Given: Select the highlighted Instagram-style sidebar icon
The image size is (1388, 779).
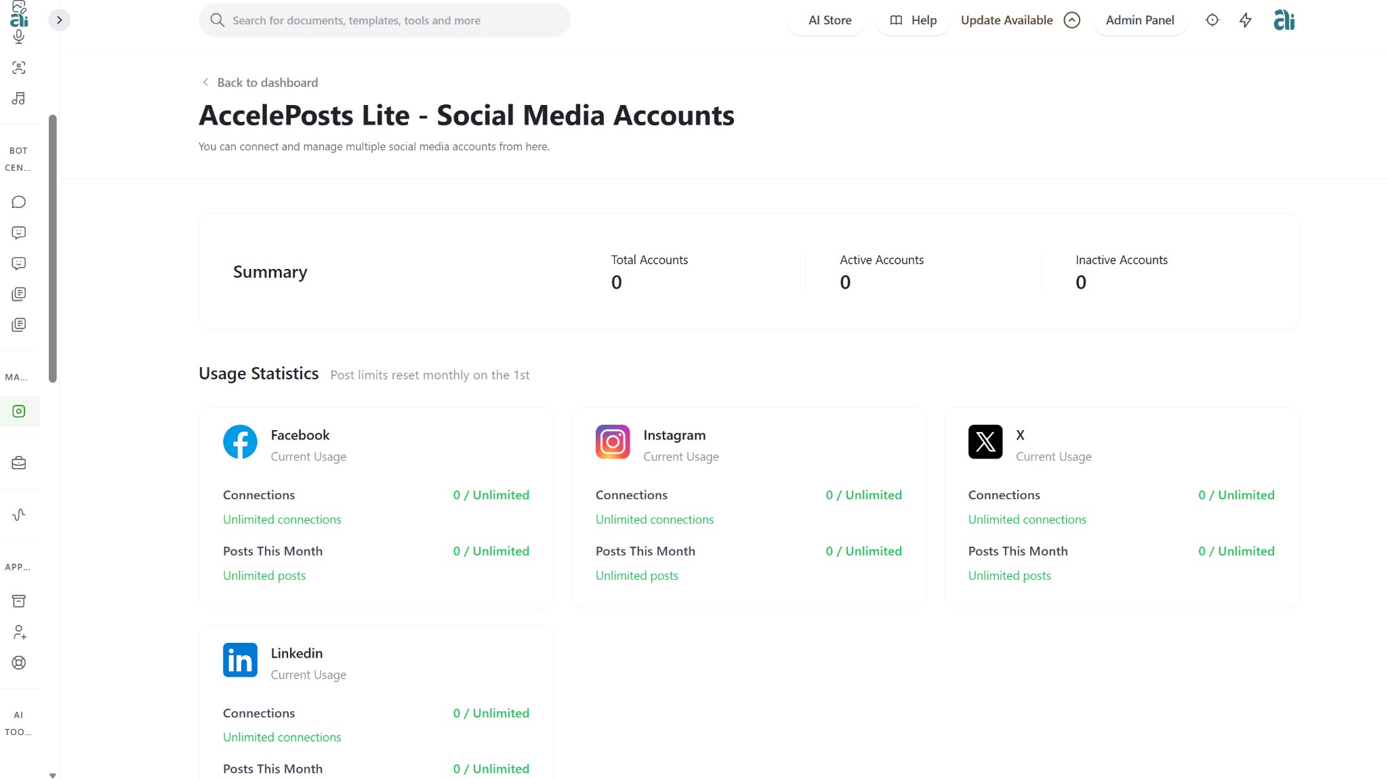Looking at the screenshot, I should (19, 411).
